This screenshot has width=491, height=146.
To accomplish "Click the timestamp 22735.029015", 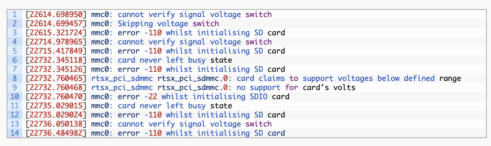I will (x=56, y=106).
